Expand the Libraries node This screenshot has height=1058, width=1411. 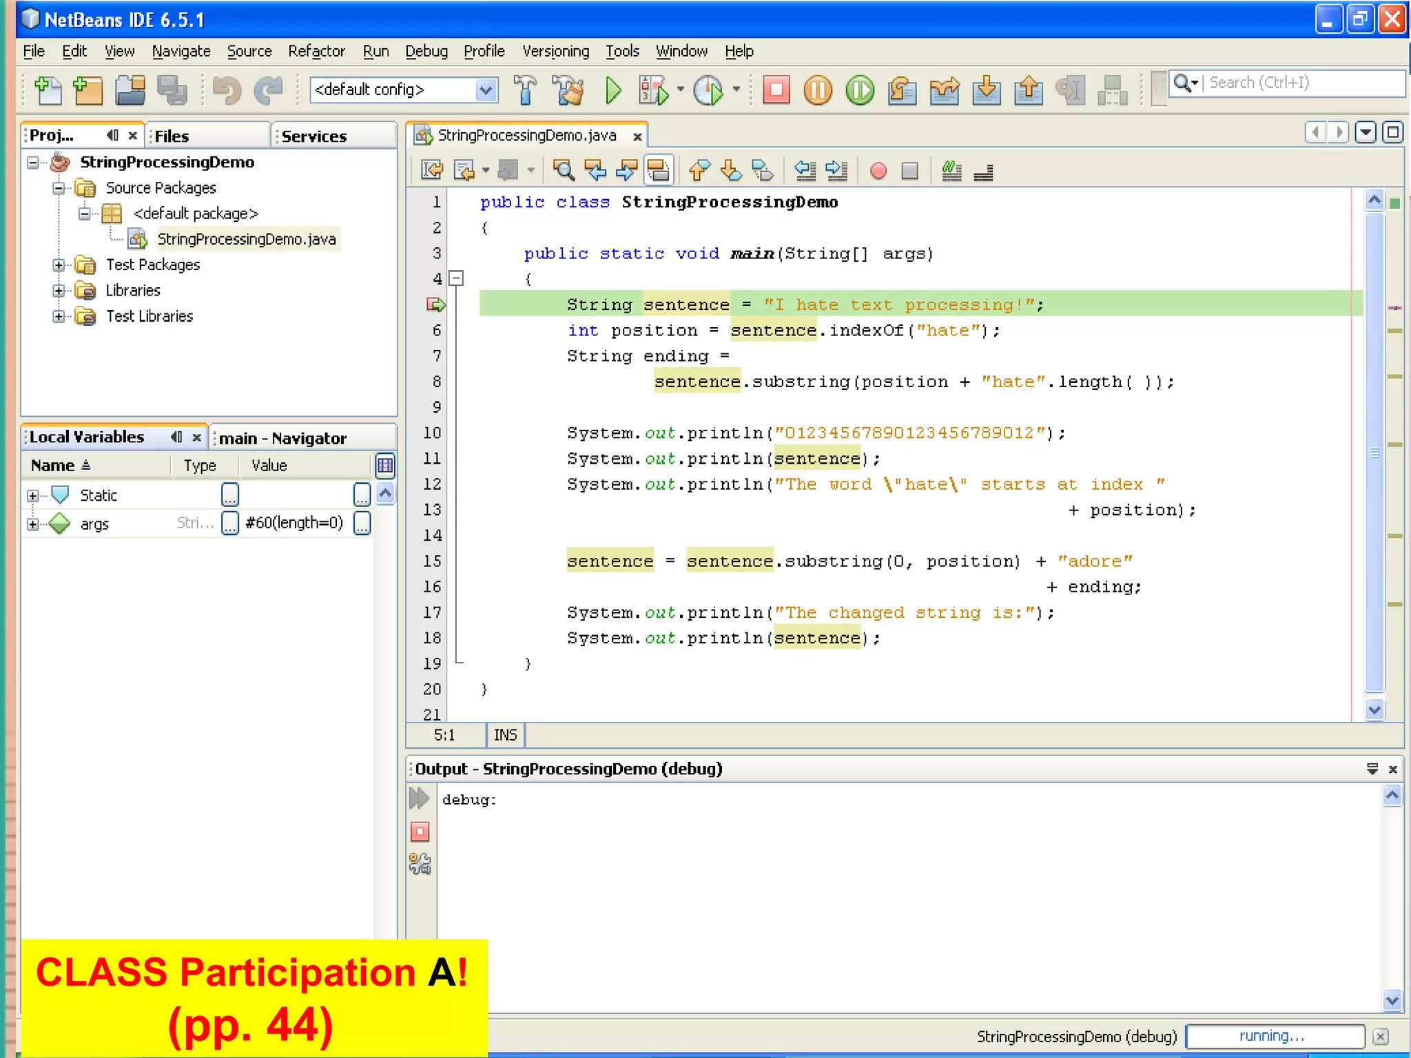(59, 291)
